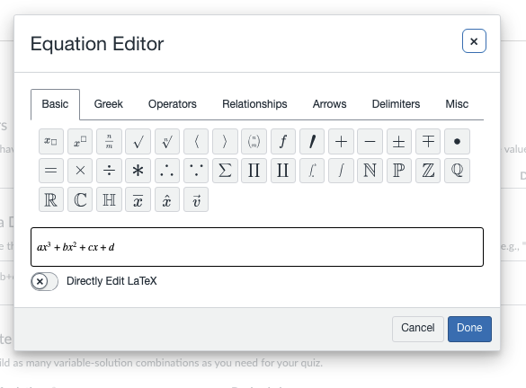Insert the left angle bracket
The image size is (526, 388).
coord(196,141)
